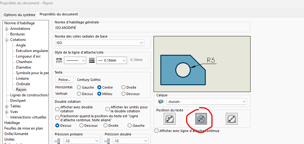
Task: Select Grille/Aimanté in tree
Action: [16, 134]
